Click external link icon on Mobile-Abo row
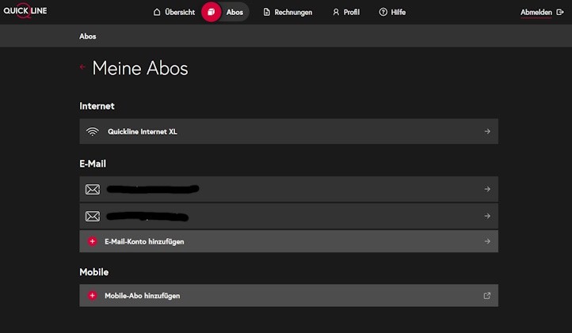This screenshot has height=333, width=572. pyautogui.click(x=487, y=296)
